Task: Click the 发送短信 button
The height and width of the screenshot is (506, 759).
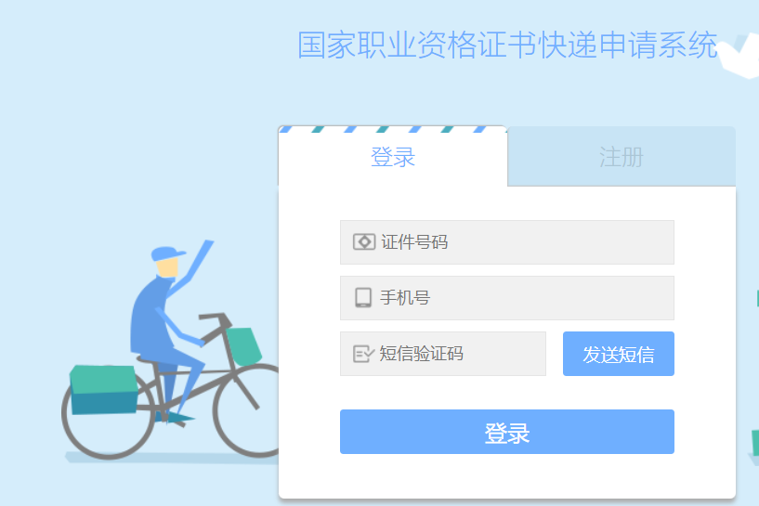Action: coord(618,354)
